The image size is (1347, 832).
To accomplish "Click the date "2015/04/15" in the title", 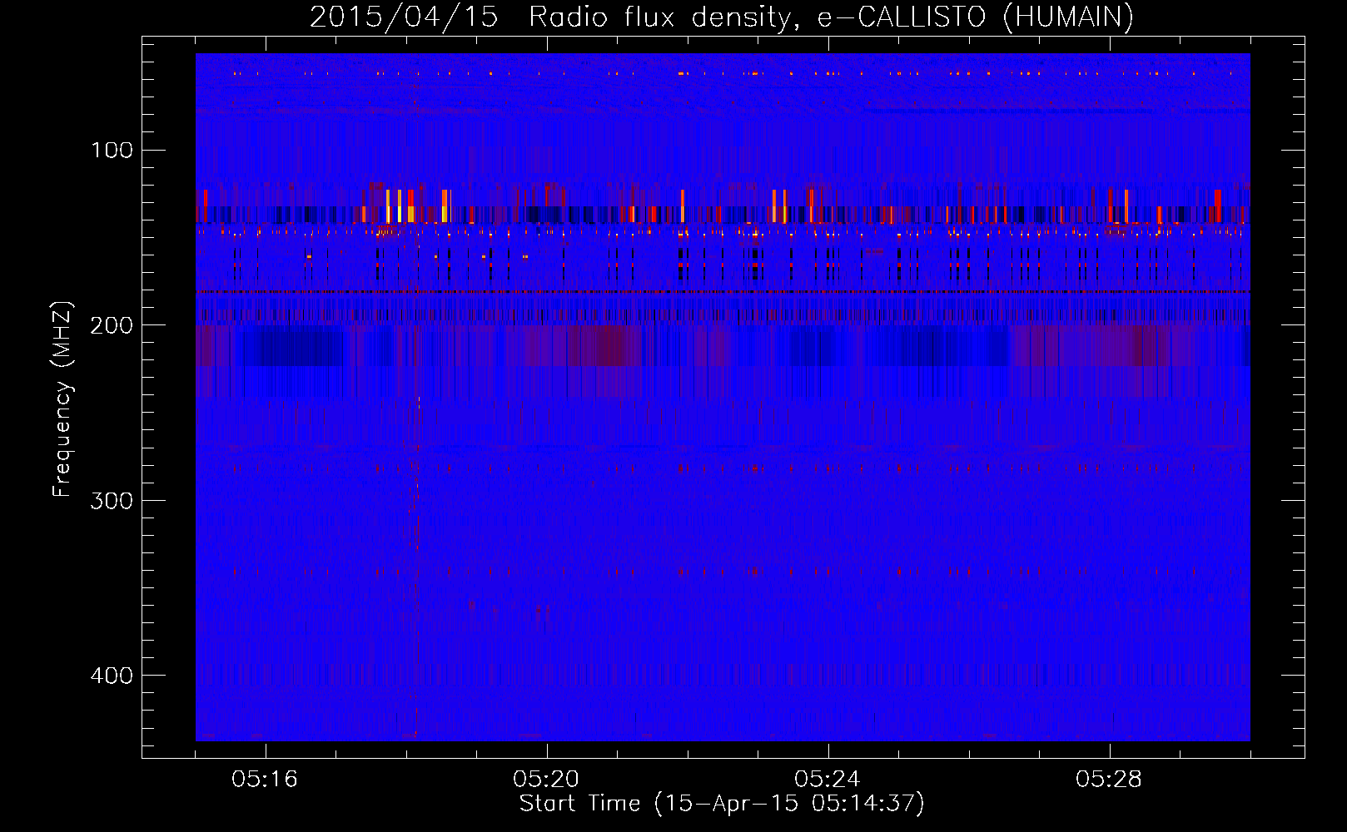I will [404, 17].
